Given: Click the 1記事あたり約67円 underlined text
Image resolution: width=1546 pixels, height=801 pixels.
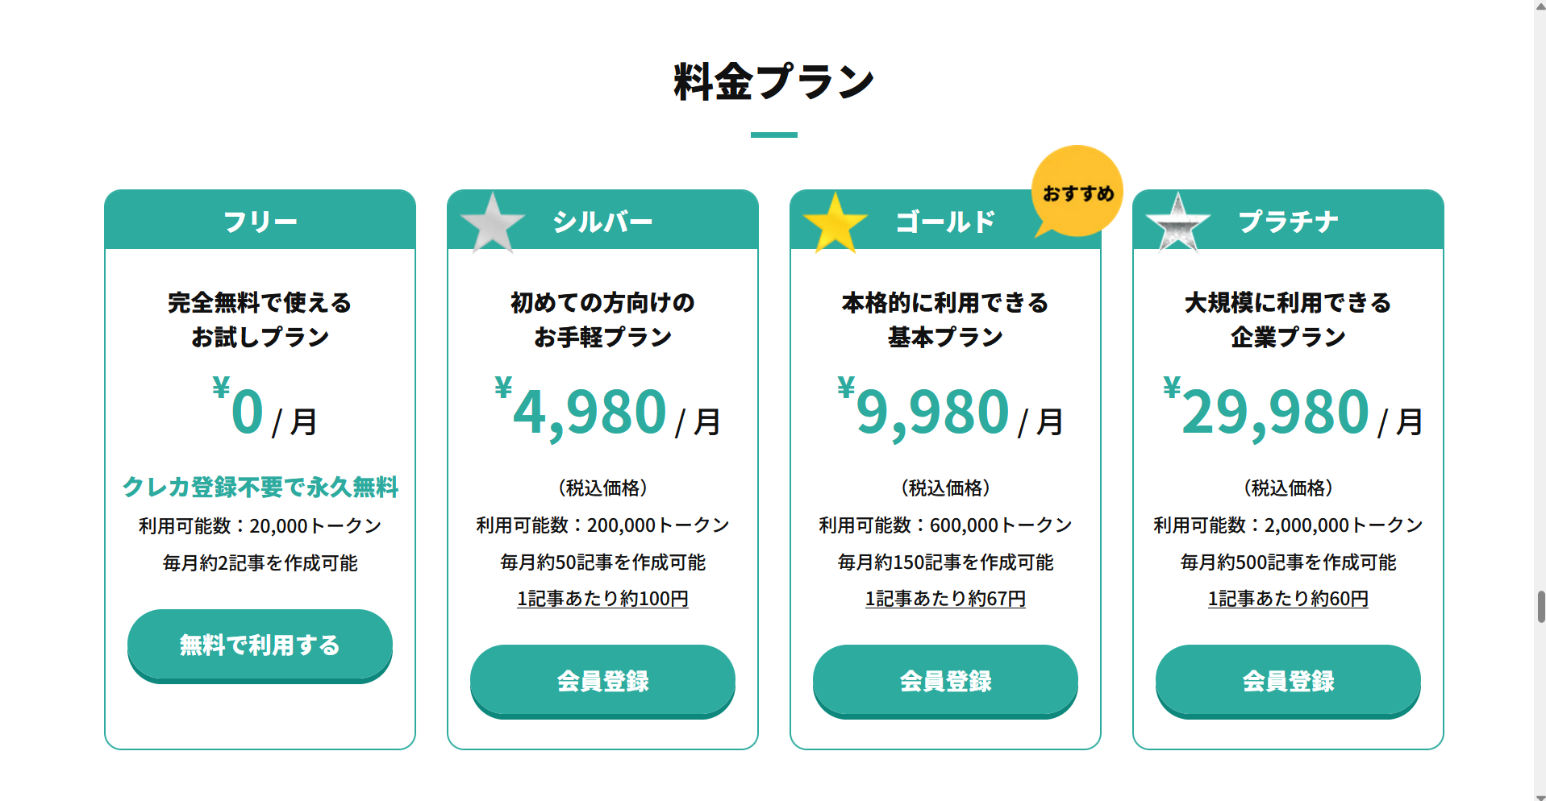Looking at the screenshot, I should tap(945, 599).
